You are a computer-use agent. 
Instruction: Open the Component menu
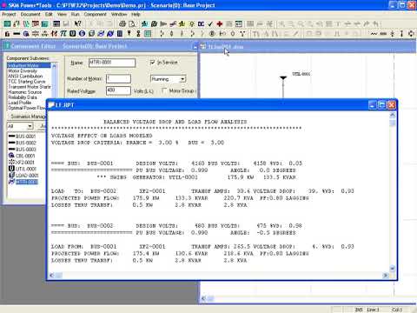click(95, 14)
